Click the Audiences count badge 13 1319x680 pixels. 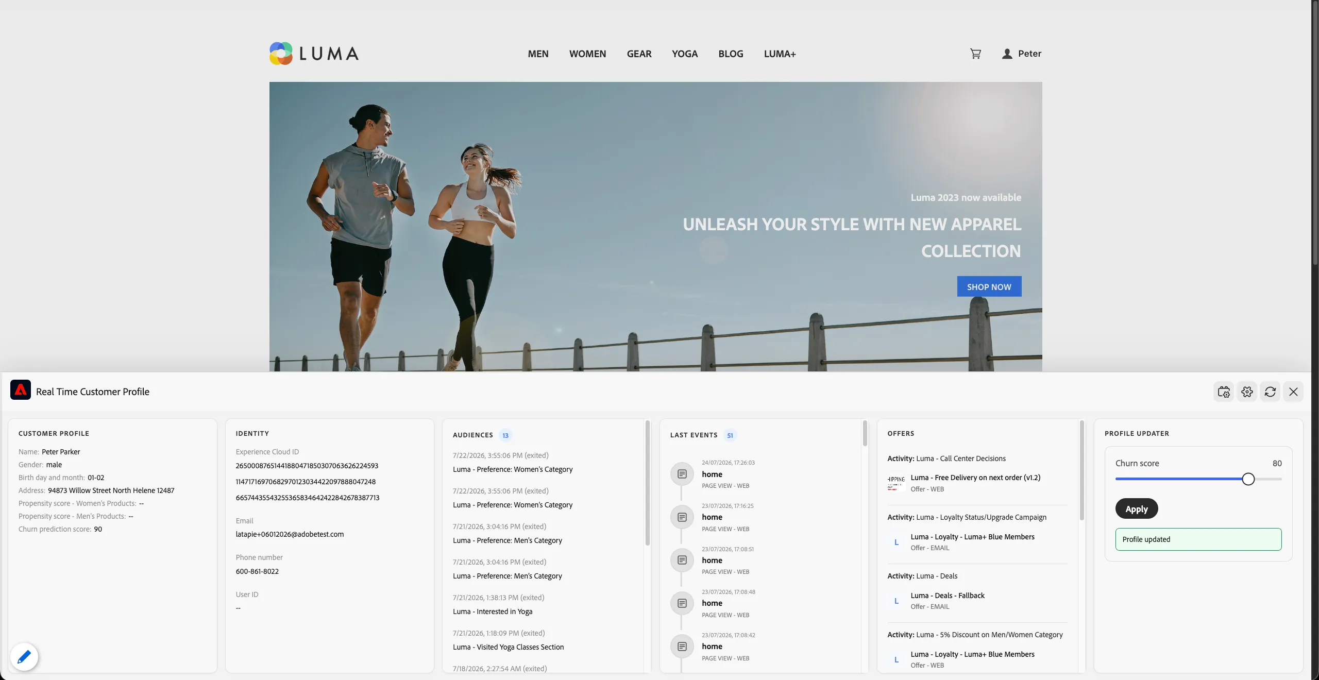click(505, 435)
